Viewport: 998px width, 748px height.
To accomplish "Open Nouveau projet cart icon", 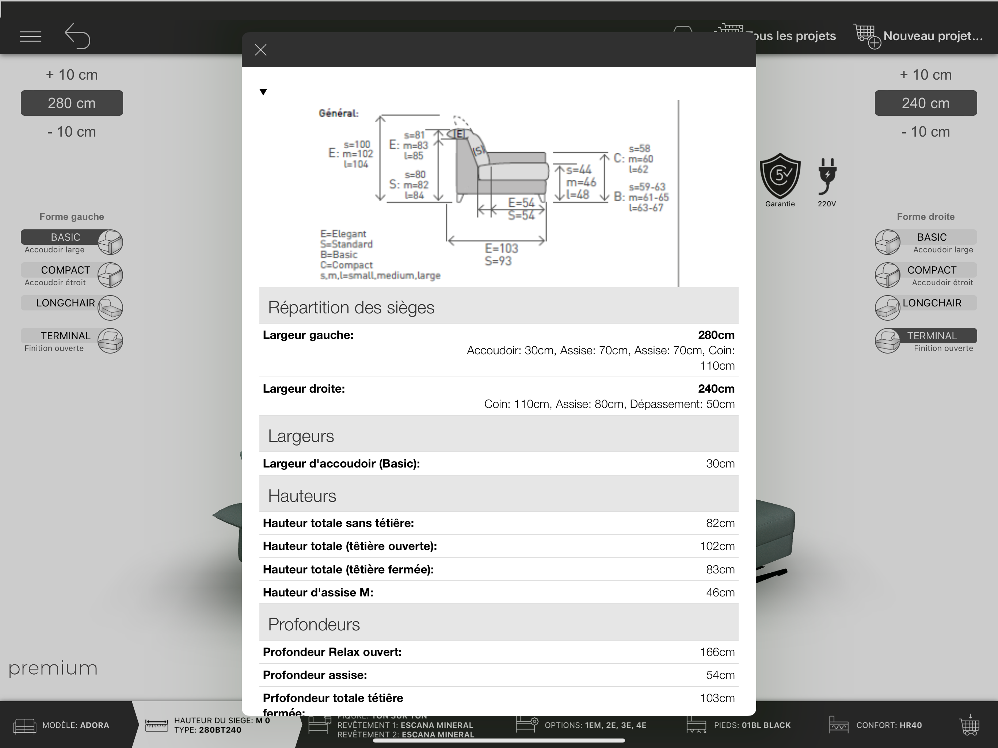I will coord(867,36).
